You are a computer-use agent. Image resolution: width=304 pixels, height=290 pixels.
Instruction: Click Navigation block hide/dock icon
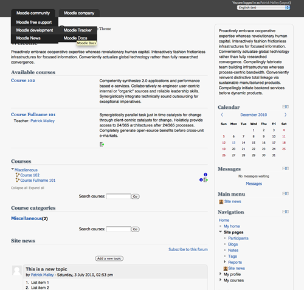(x=286, y=212)
